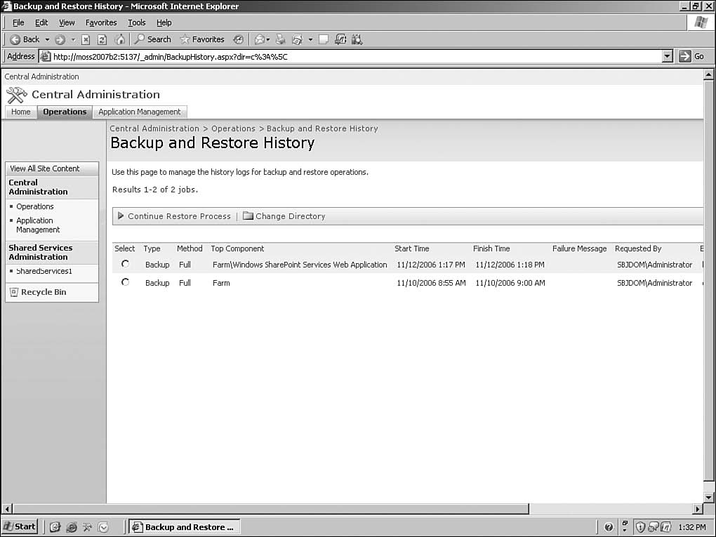Click the Change Directory link

click(x=290, y=216)
